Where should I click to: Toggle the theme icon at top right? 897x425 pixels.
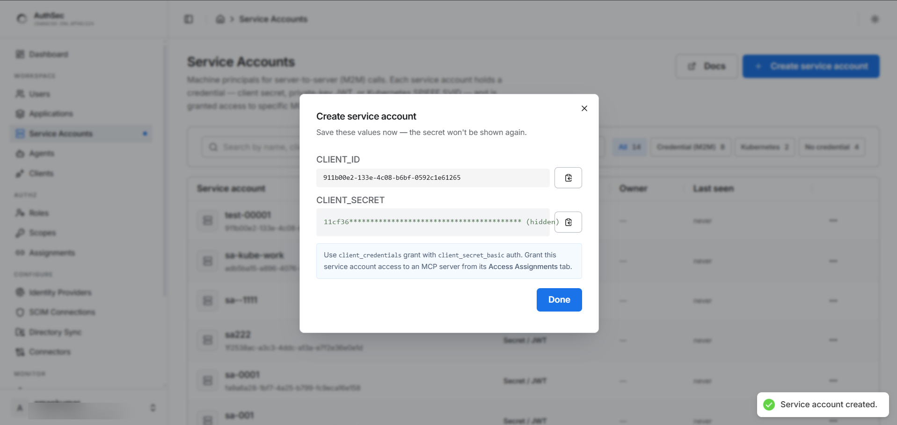[x=875, y=19]
